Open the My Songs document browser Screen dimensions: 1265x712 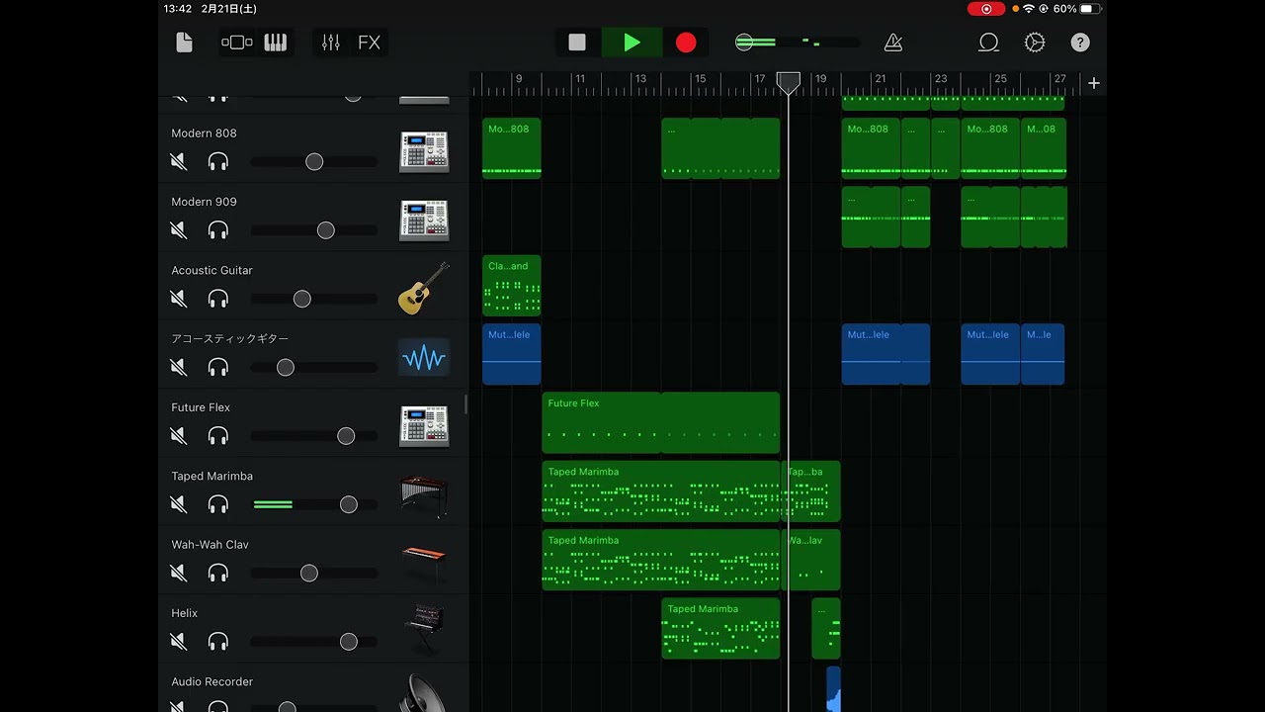coord(184,43)
